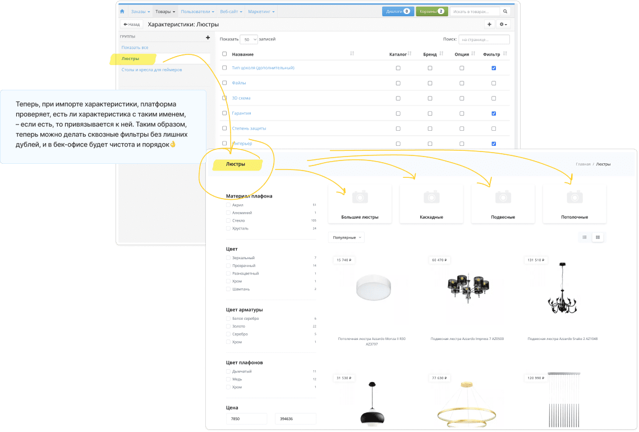Tick Хрусталь filter checkbox
Image resolution: width=639 pixels, height=432 pixels.
228,228
